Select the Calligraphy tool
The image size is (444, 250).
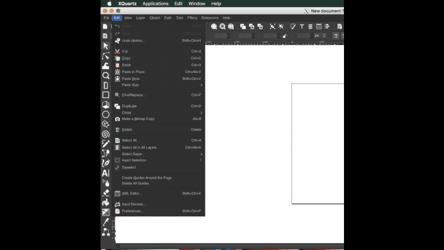pos(106,163)
